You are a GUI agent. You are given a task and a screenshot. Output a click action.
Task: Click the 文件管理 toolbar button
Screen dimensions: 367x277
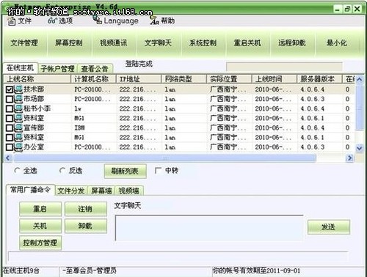click(24, 43)
